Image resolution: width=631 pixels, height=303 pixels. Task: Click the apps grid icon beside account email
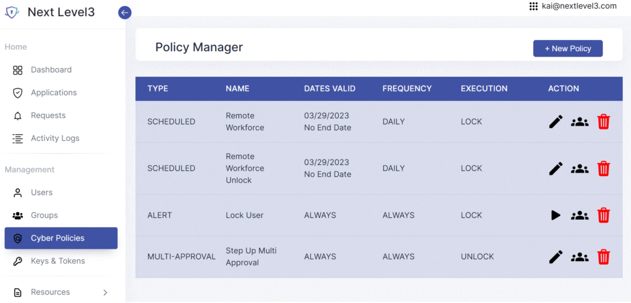coord(534,6)
